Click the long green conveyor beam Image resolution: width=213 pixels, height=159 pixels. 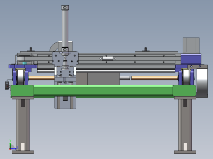tap(103, 91)
